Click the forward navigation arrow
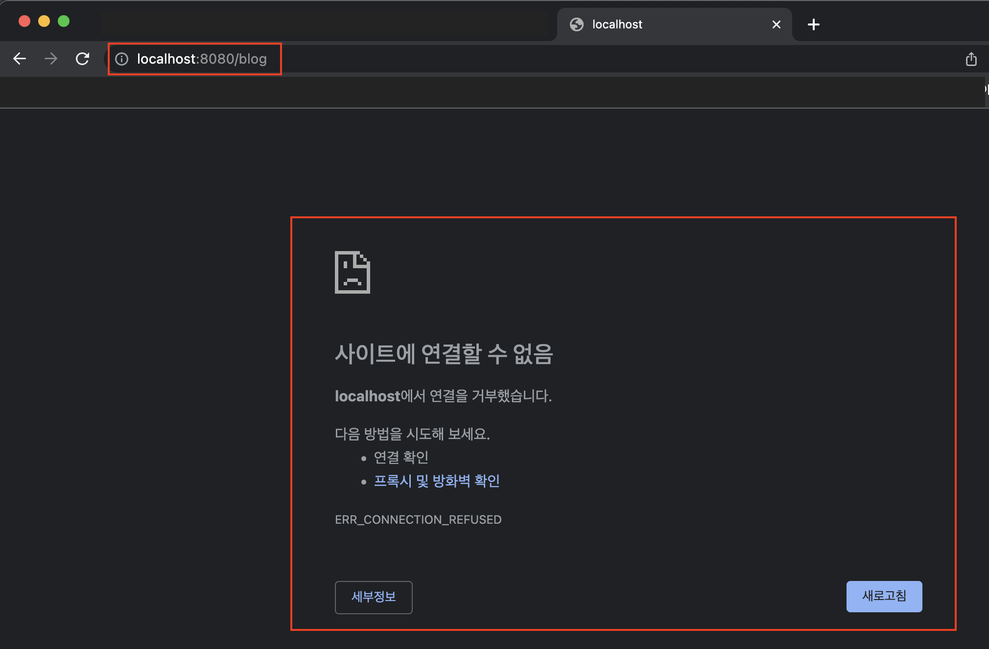 pyautogui.click(x=51, y=59)
